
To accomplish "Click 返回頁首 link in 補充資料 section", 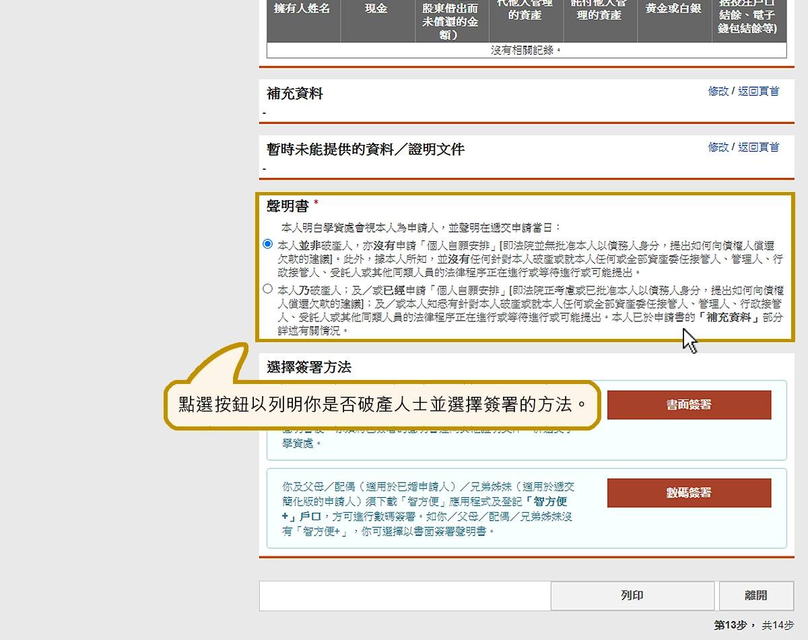I will pos(758,91).
